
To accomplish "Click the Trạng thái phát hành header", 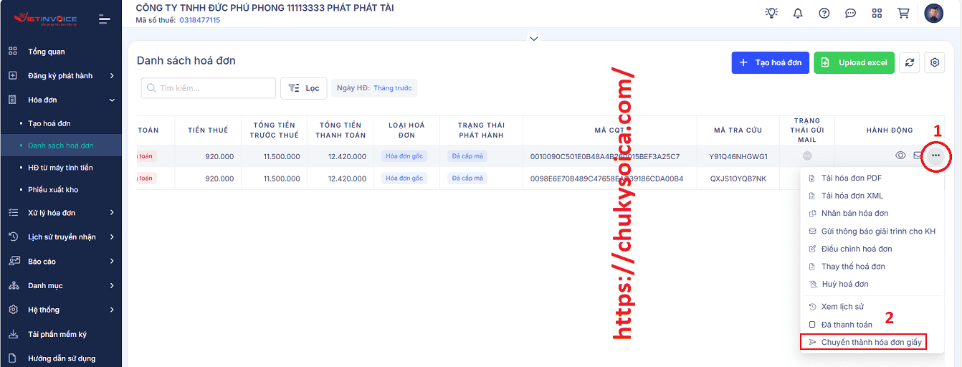I will 481,130.
